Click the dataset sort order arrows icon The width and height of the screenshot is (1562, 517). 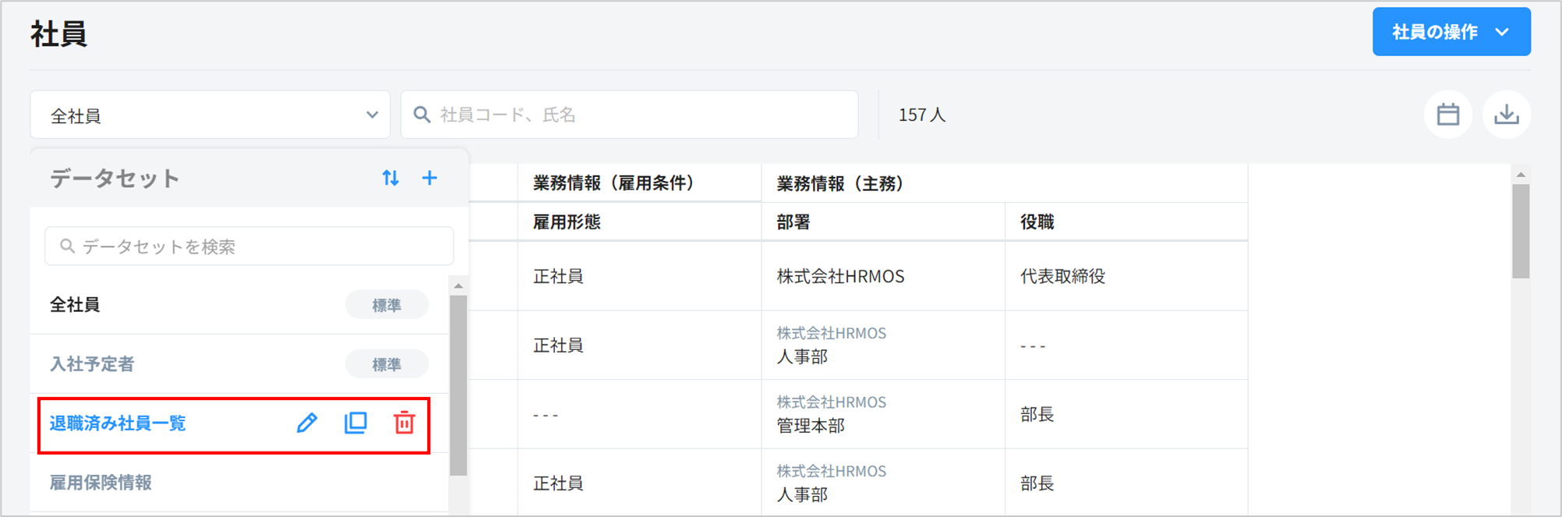[390, 179]
